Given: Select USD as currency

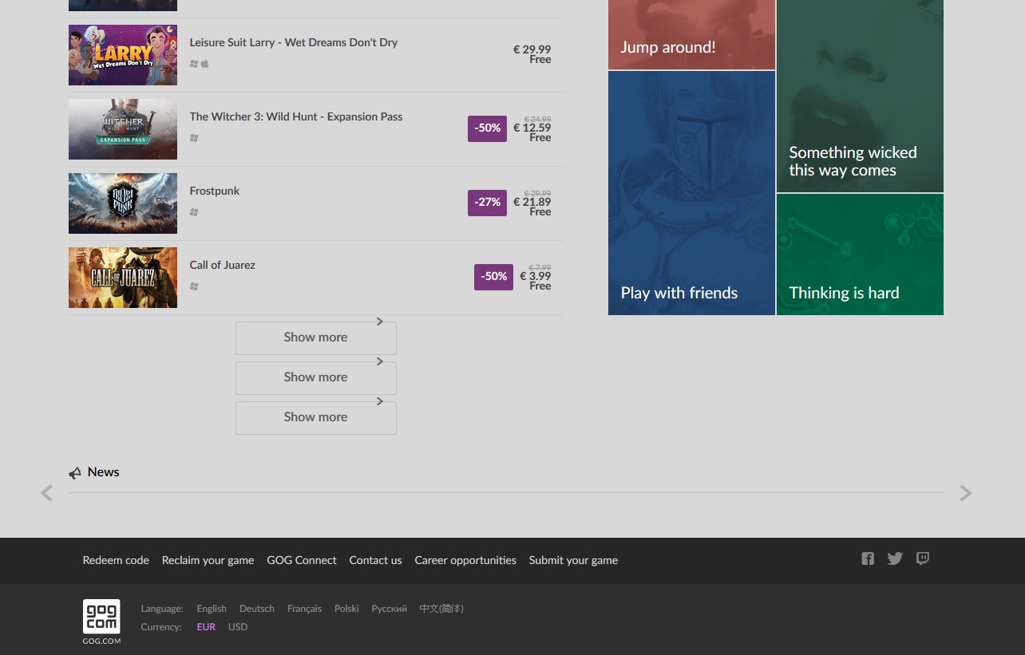Looking at the screenshot, I should [x=238, y=627].
